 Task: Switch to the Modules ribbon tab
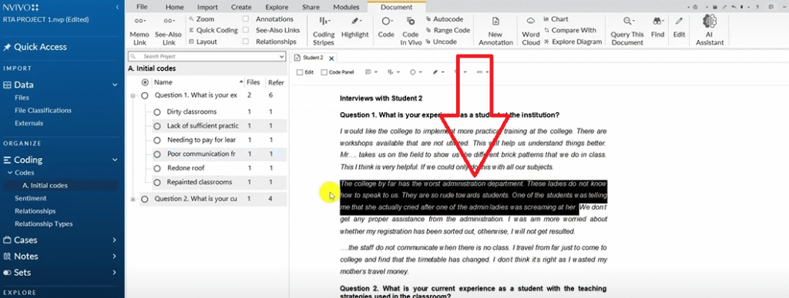pos(346,7)
